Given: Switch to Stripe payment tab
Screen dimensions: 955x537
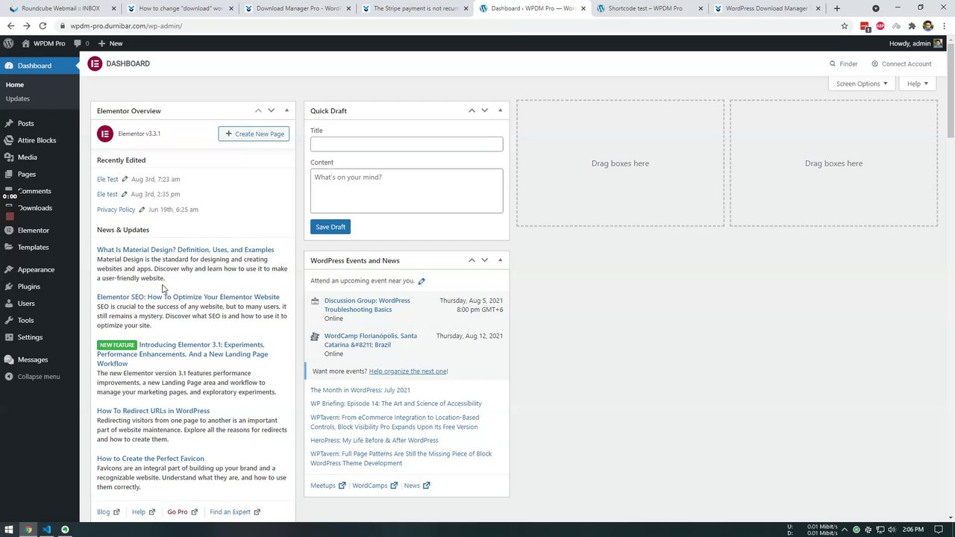Looking at the screenshot, I should click(x=414, y=8).
